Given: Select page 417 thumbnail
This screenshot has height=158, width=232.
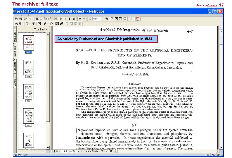Looking at the screenshot, I should pos(29,43).
